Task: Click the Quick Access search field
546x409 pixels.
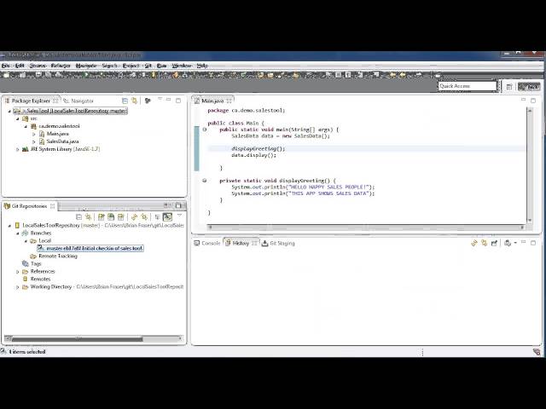Action: click(x=468, y=86)
